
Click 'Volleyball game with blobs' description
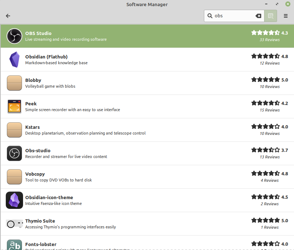coord(50,86)
